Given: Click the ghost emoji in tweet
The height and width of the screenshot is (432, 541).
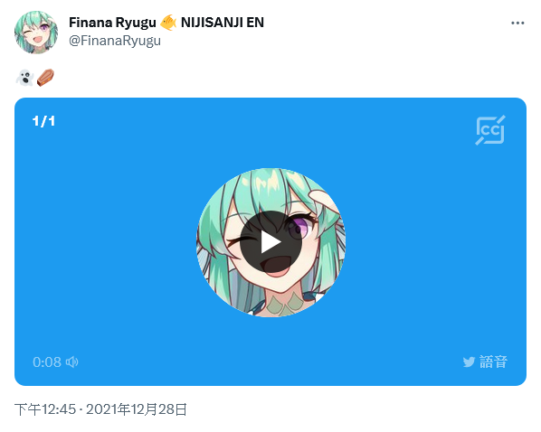Looking at the screenshot, I should [24, 78].
